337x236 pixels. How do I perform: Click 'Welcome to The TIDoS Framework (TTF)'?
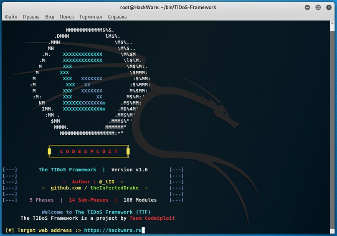click(x=96, y=212)
